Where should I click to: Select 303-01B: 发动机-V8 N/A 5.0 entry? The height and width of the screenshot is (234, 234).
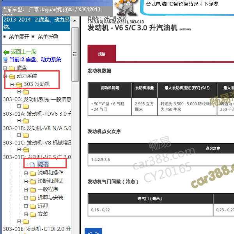tap(37, 128)
